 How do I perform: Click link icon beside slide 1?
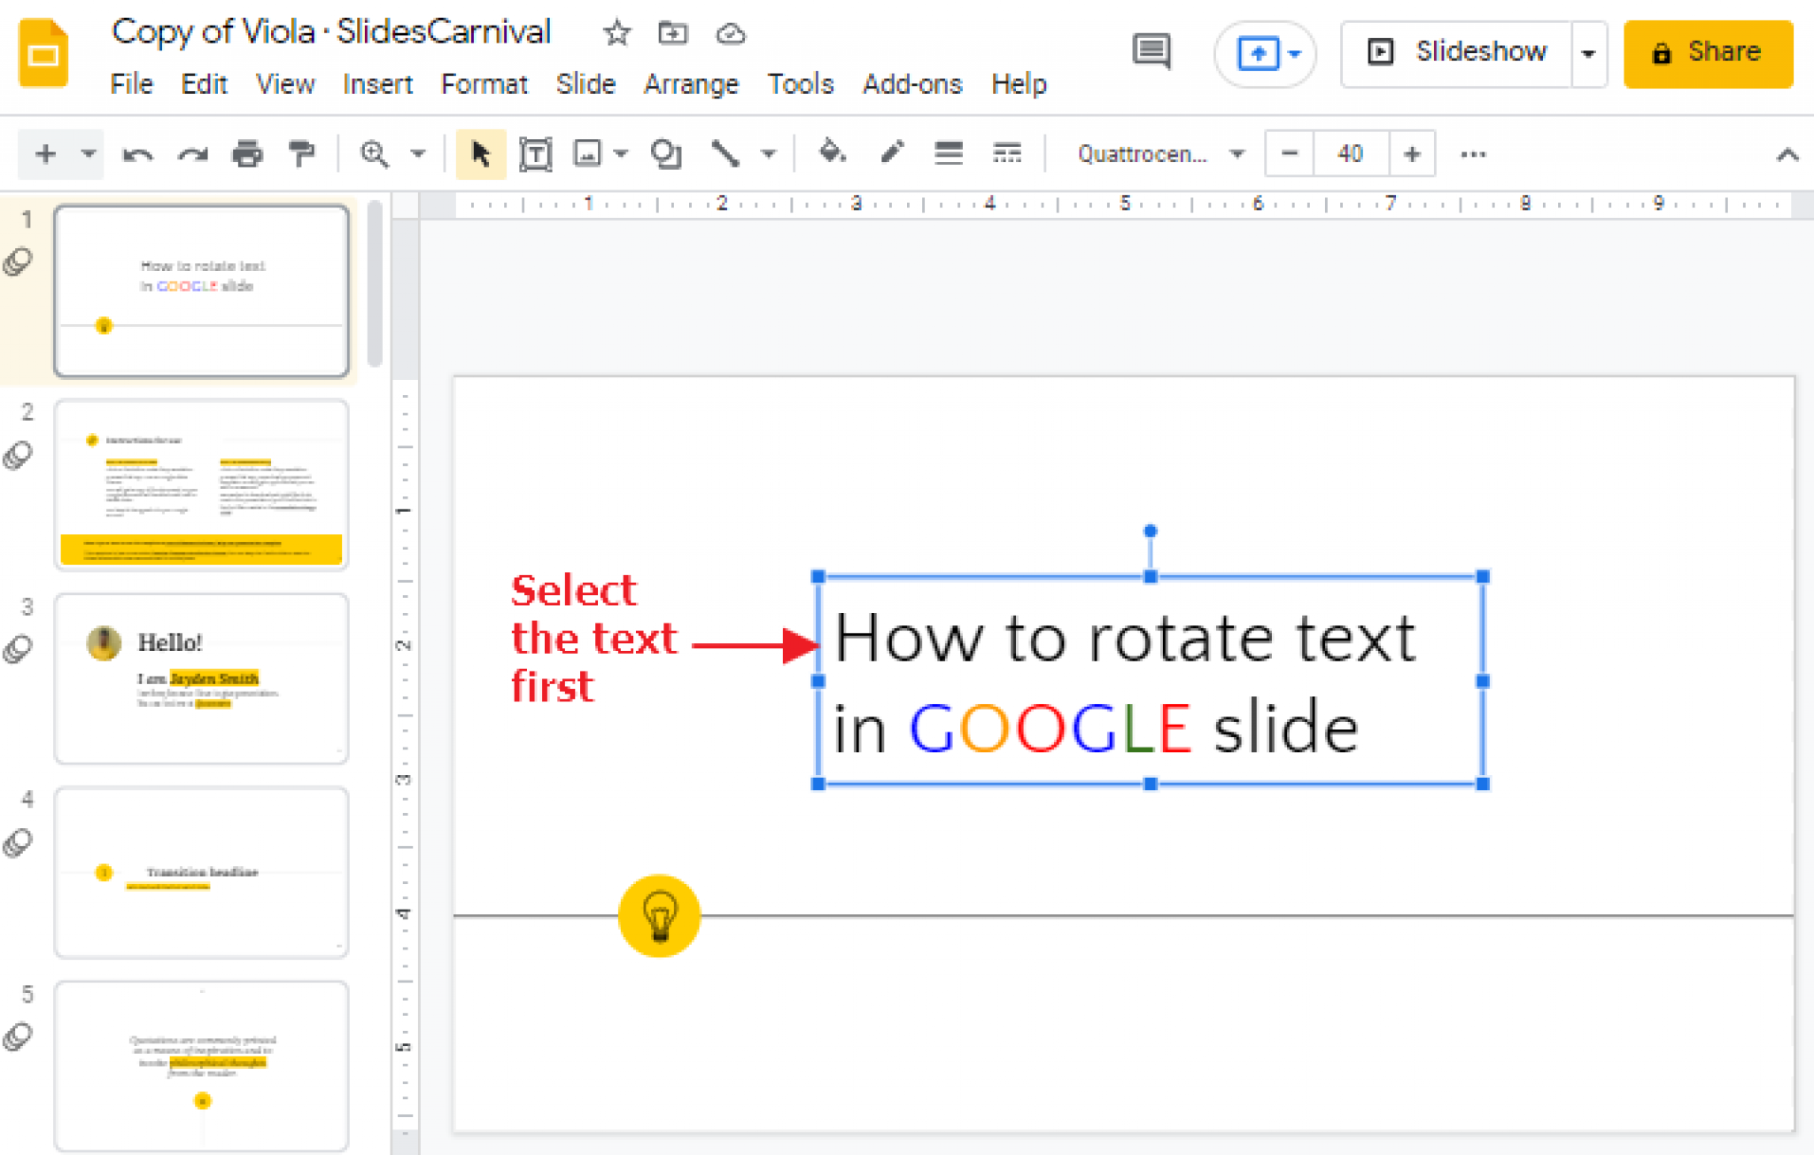click(x=18, y=262)
